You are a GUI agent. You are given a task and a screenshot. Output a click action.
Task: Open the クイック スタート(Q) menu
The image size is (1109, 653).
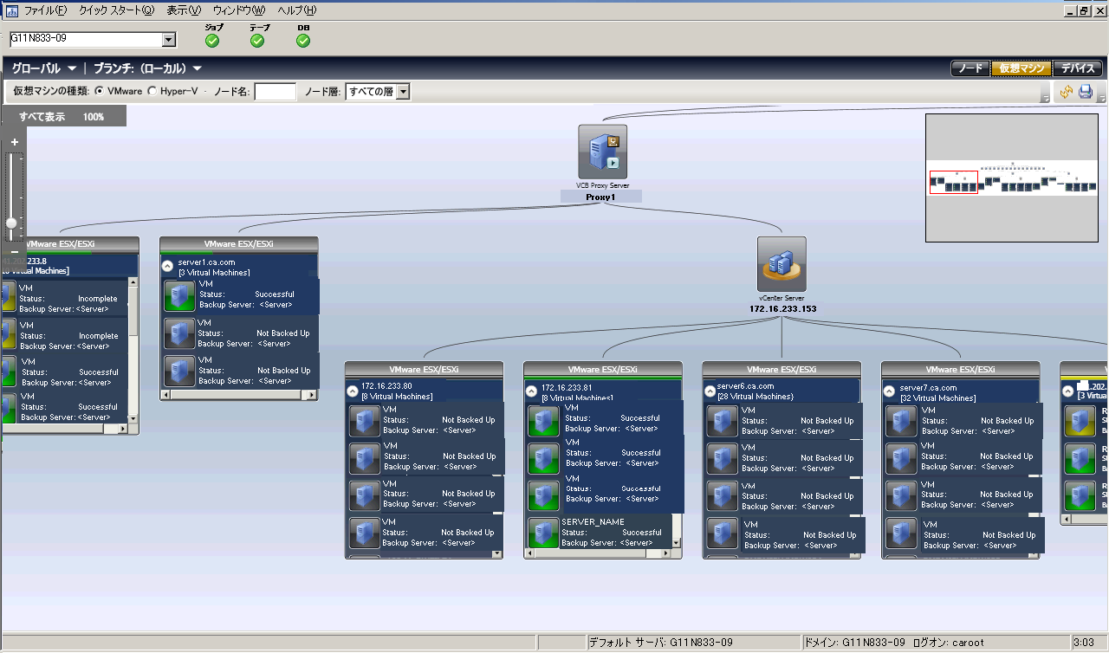tap(116, 10)
